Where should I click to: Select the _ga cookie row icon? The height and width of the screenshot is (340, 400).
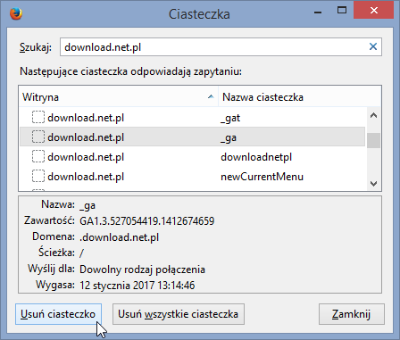coord(38,137)
